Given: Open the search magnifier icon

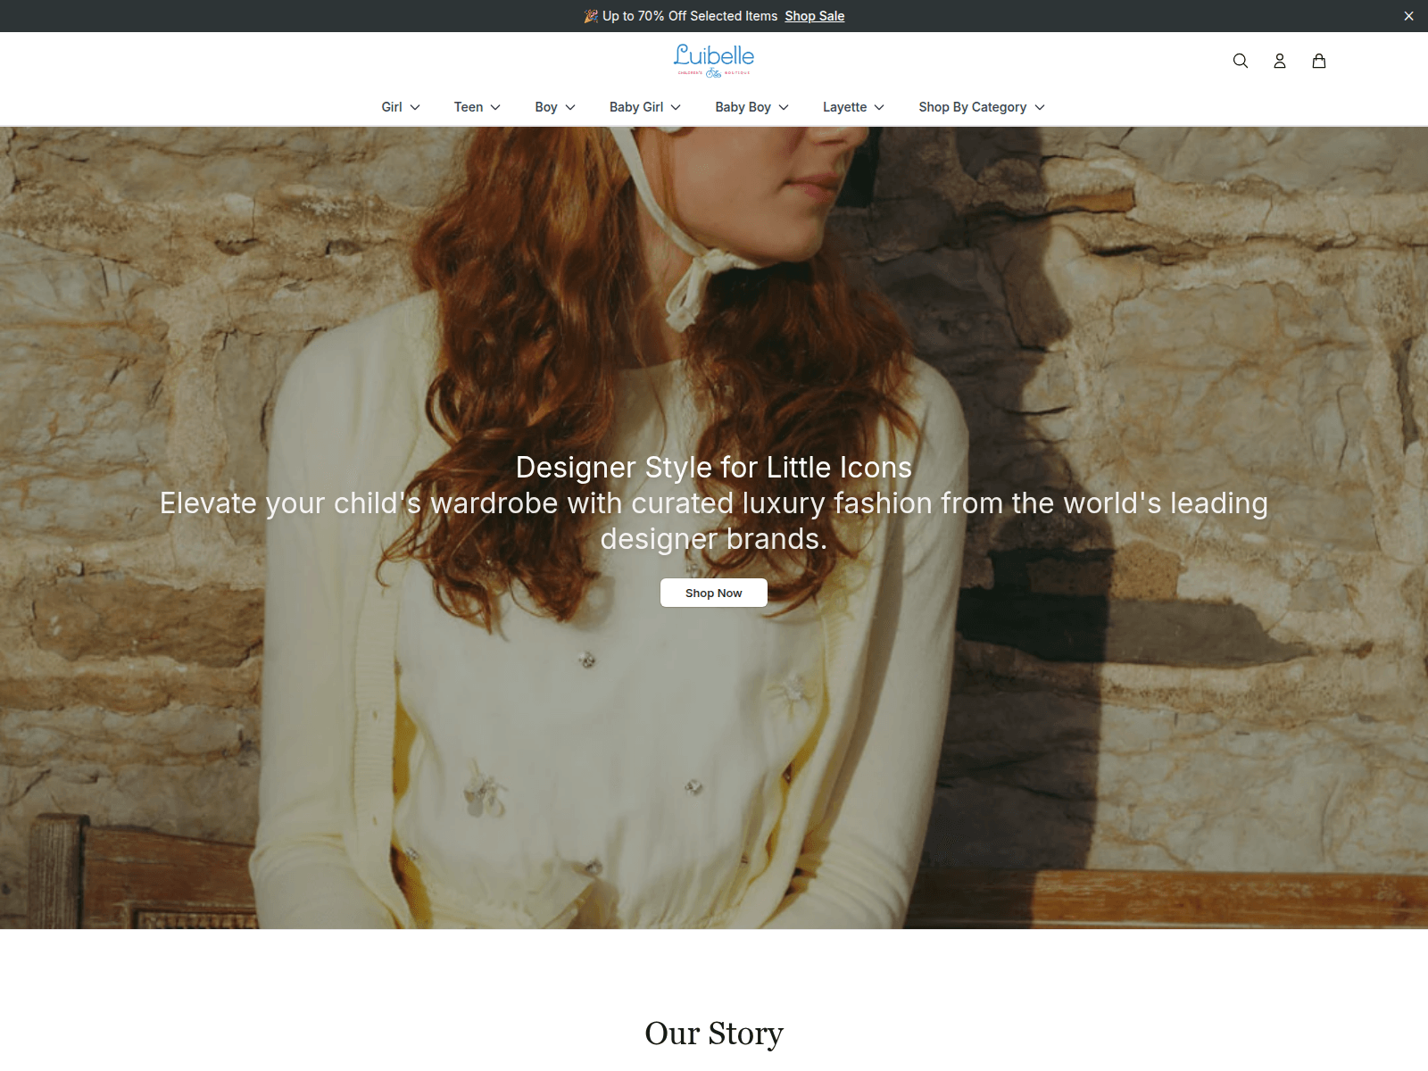Looking at the screenshot, I should (1240, 61).
